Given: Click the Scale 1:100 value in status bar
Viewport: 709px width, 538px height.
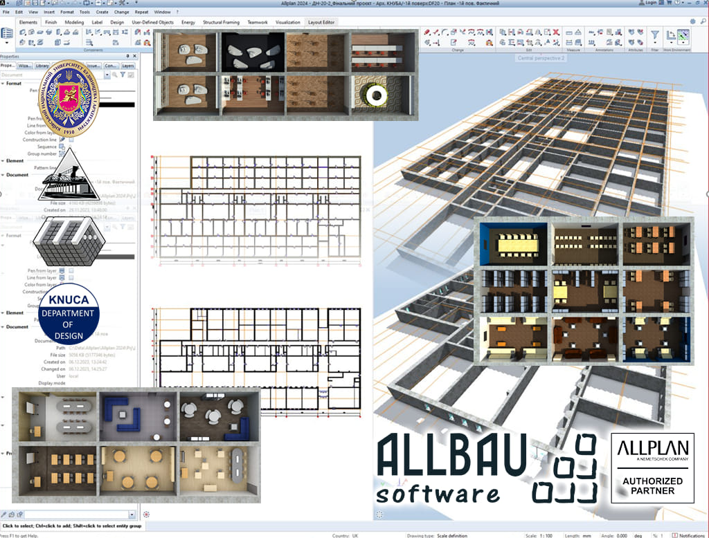Looking at the screenshot, I should click(x=546, y=535).
